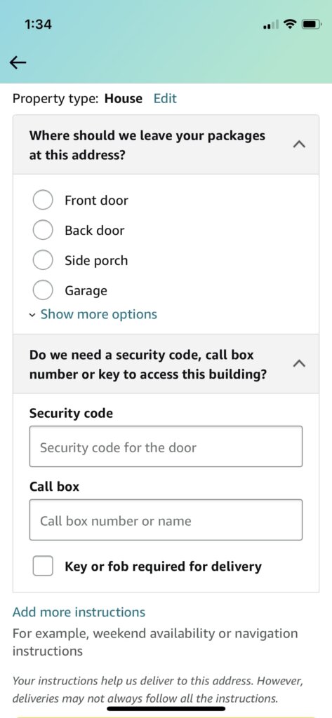Tap the 1:34 clock in status bar
Viewport: 332px width, 718px height.
[39, 25]
